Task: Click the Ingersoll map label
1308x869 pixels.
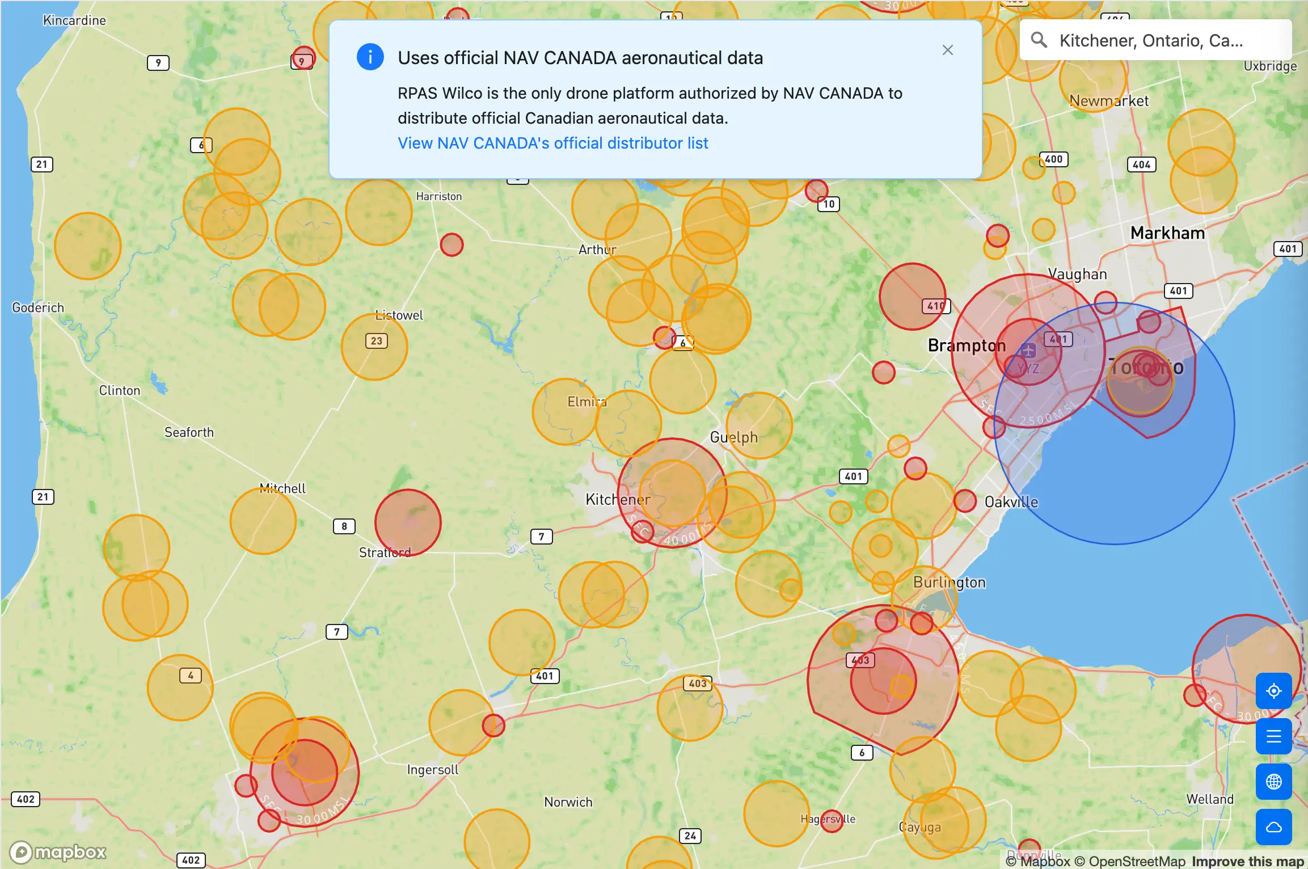Action: click(433, 769)
